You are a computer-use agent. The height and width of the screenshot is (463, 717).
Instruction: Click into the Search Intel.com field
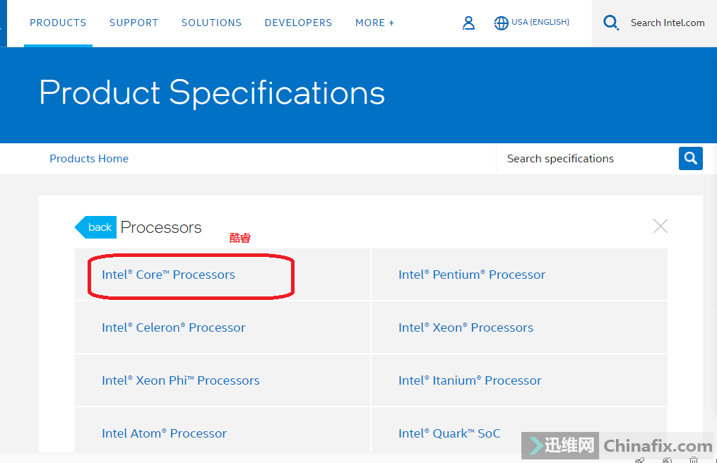[668, 23]
